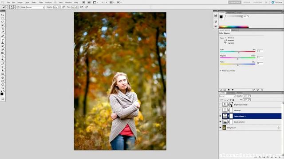Image resolution: width=284 pixels, height=159 pixels.
Task: Select the Brightness/Contrast 1 layer mask thumbnail
Action: coord(231,105)
